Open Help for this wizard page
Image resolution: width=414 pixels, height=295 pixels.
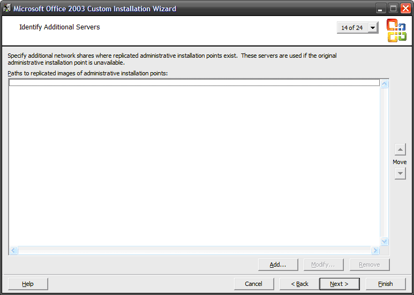28,284
